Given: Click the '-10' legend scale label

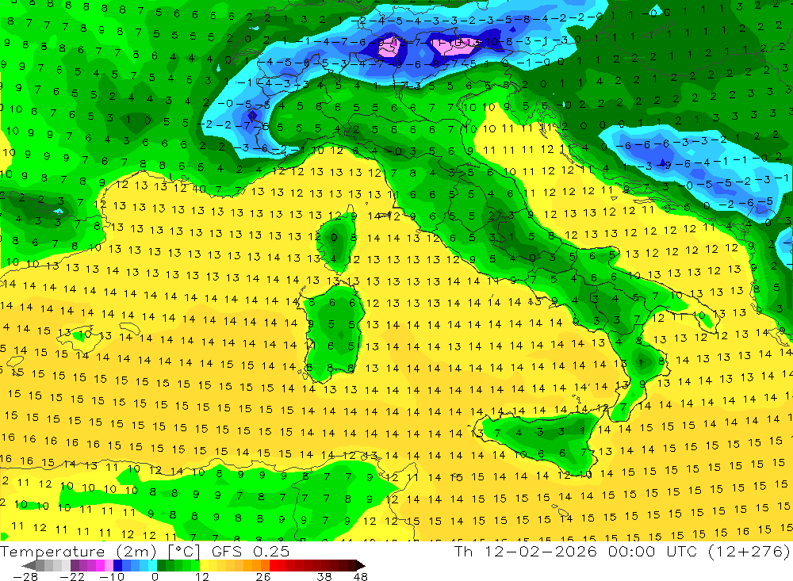Looking at the screenshot, I should (112, 576).
